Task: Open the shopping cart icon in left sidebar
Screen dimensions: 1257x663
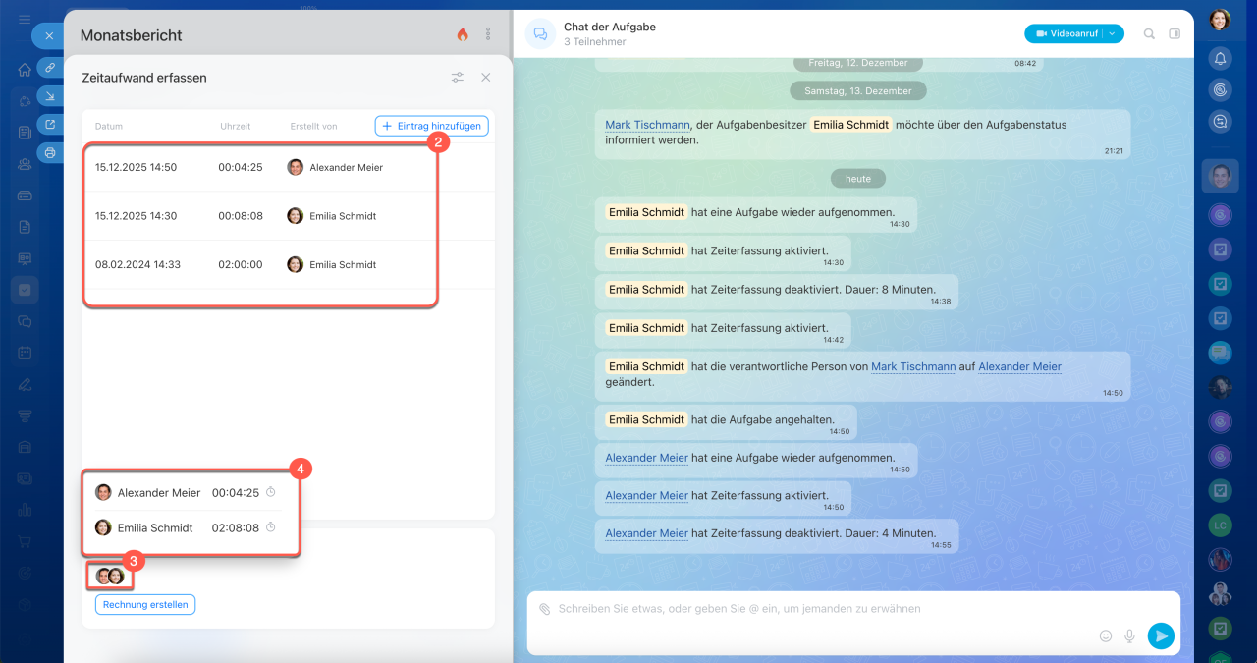Action: click(x=25, y=541)
